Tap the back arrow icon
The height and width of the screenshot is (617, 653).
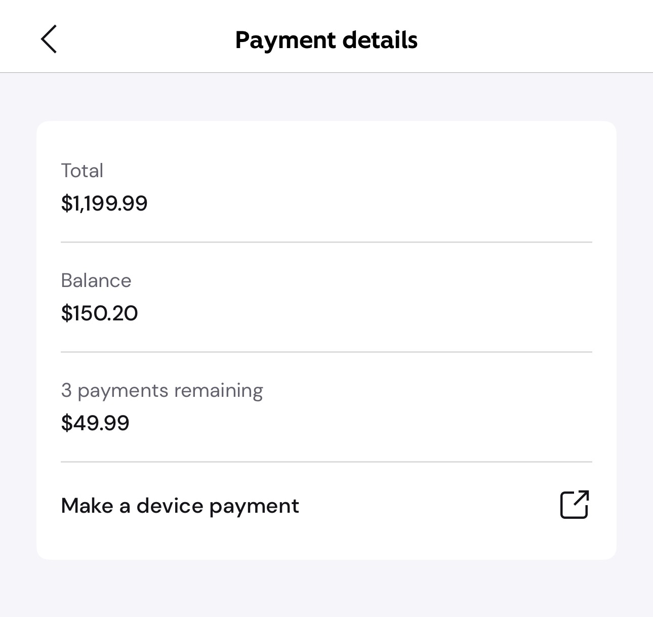pos(49,39)
